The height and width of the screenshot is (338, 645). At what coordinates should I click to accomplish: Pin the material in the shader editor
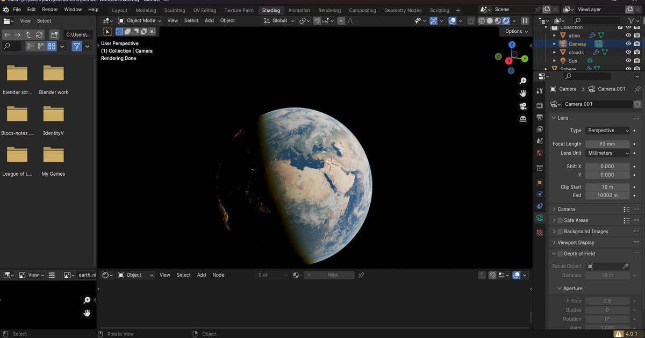point(361,275)
